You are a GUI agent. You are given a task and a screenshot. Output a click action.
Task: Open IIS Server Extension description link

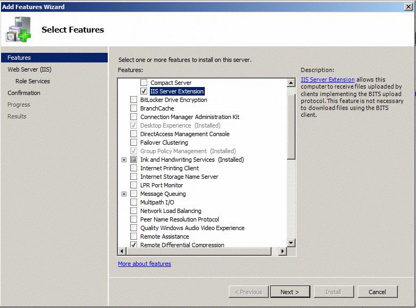327,80
